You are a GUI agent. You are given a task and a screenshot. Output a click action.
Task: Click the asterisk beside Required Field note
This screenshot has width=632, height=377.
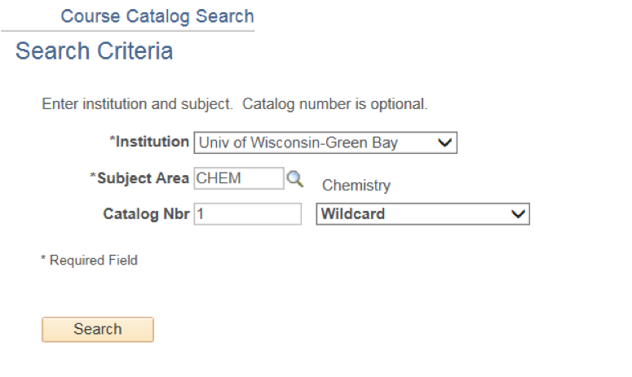pos(43,258)
